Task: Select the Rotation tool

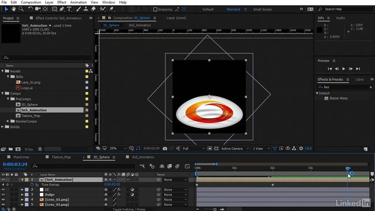Action: coord(31,9)
